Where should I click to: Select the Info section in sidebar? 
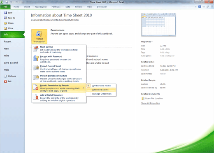click(12, 35)
